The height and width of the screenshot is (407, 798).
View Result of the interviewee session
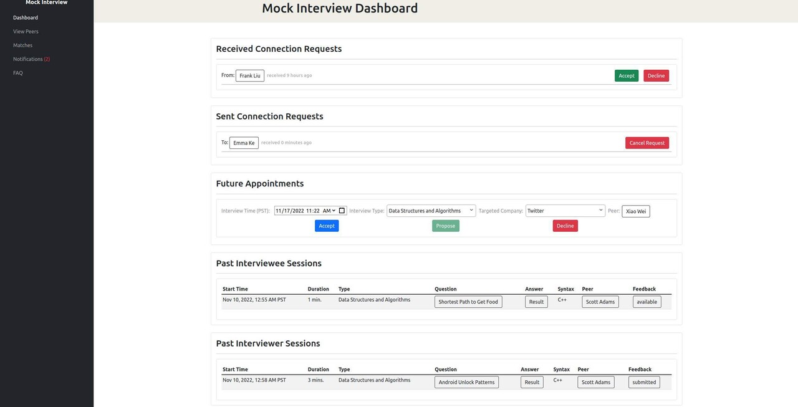pyautogui.click(x=536, y=301)
